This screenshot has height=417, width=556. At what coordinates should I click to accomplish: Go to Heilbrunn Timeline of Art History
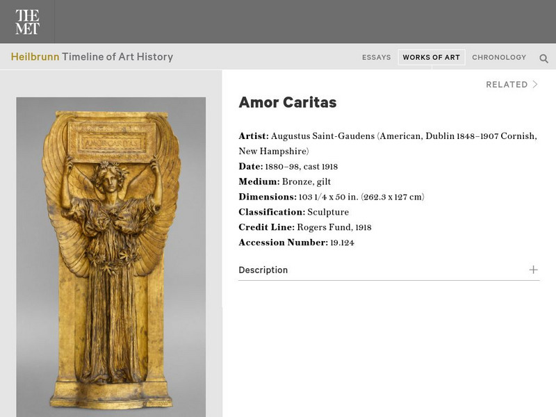[92, 57]
